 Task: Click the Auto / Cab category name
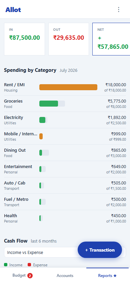point(15,183)
